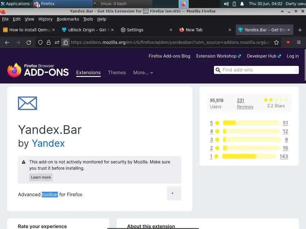Open a new tab with the plus button

coord(300,30)
